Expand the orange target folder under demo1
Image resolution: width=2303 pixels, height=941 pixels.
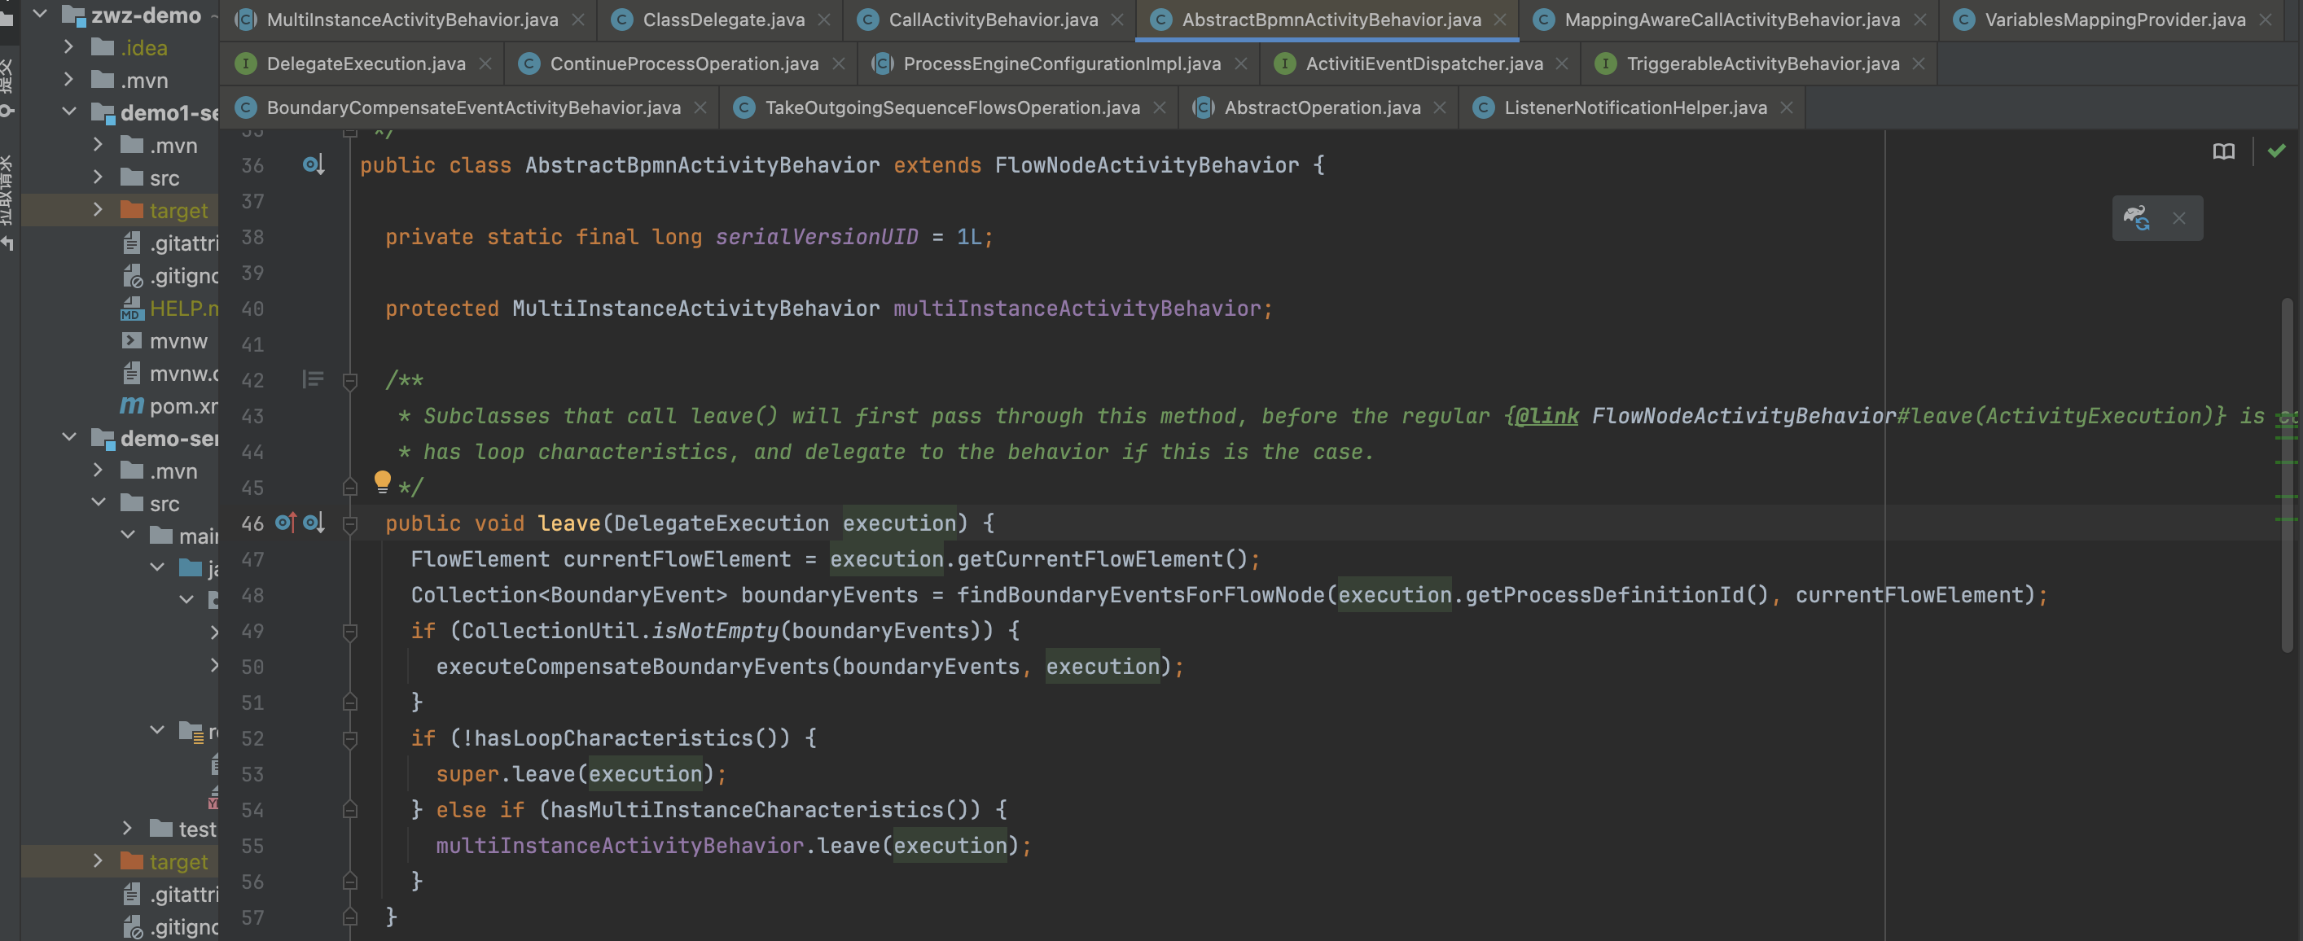point(99,210)
